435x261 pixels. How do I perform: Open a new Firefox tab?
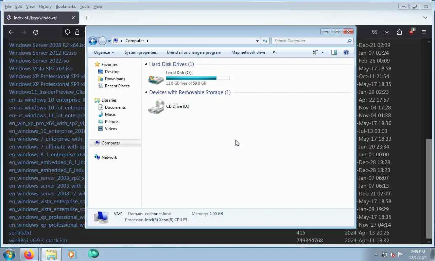86,18
